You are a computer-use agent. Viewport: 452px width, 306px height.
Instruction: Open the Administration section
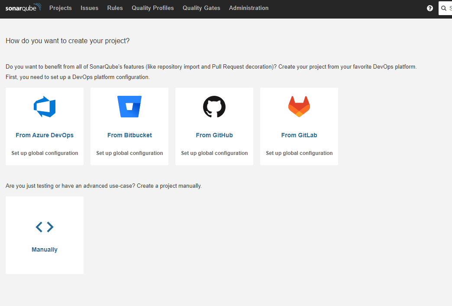coord(249,8)
